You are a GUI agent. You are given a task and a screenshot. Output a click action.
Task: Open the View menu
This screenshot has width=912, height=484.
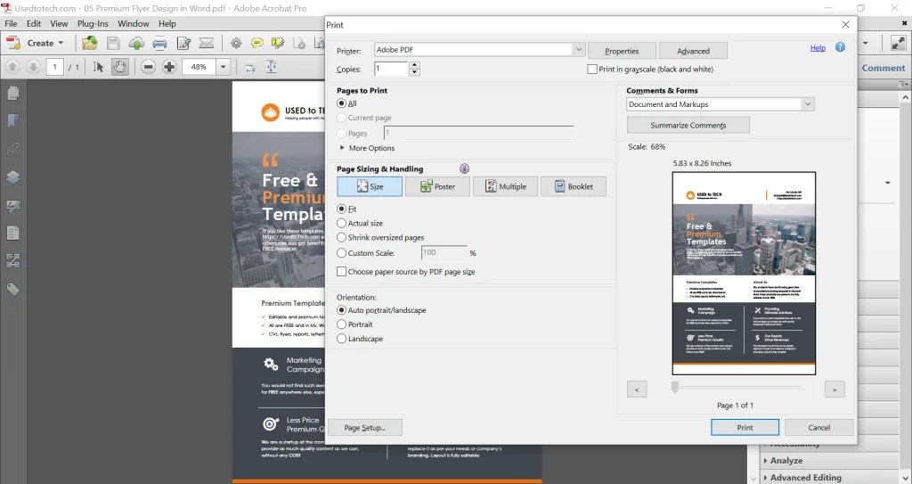(59, 24)
